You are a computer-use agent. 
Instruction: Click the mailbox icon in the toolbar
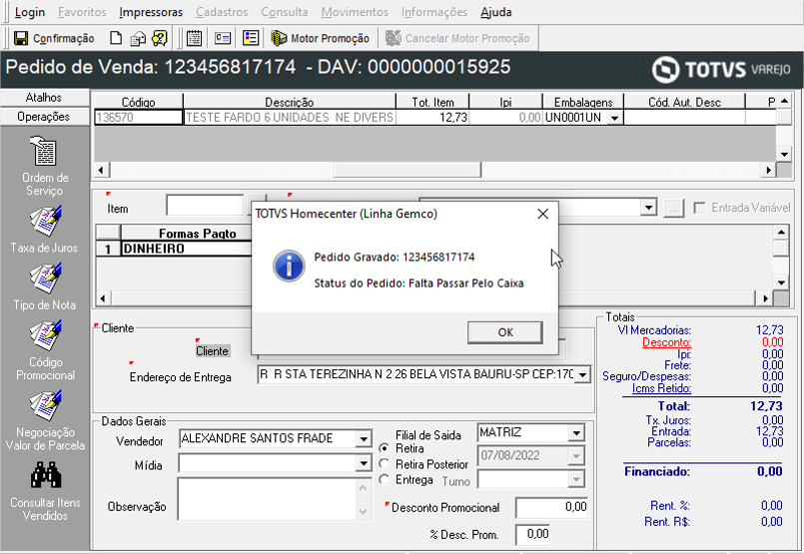pyautogui.click(x=138, y=39)
